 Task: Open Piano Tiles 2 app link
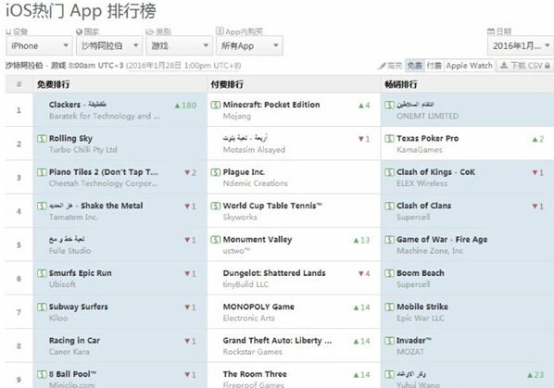tap(103, 172)
